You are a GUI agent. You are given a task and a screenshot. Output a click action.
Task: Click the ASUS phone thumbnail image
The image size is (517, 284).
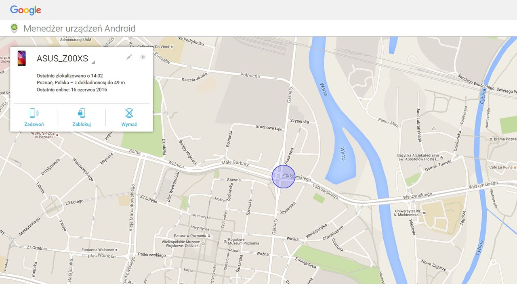coord(22,58)
